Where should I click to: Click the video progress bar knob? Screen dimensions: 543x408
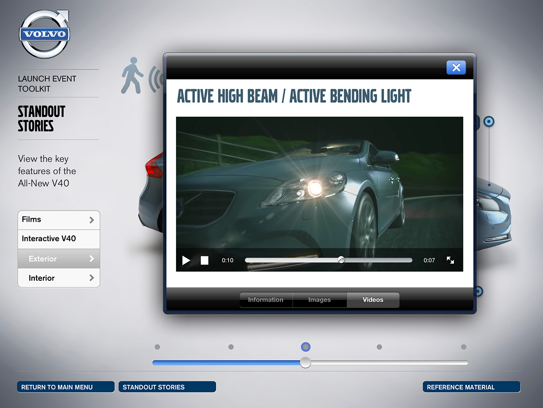[341, 260]
